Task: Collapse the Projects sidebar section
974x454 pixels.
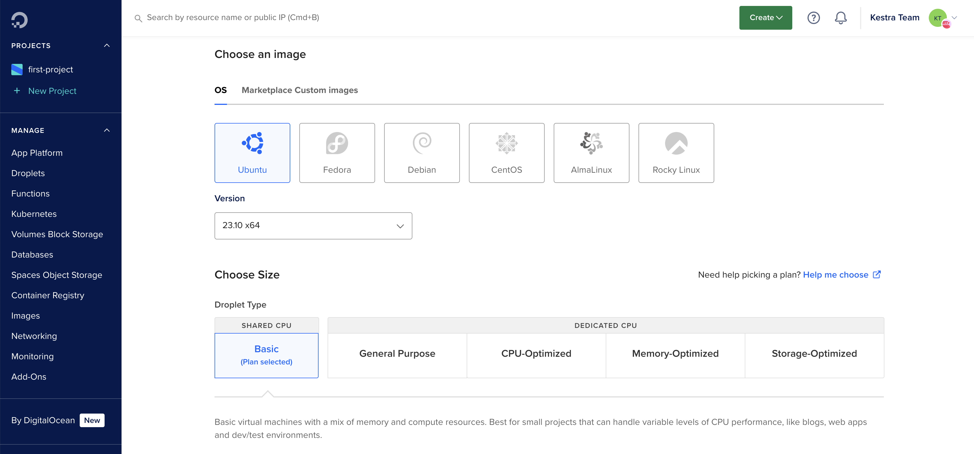Action: click(107, 46)
